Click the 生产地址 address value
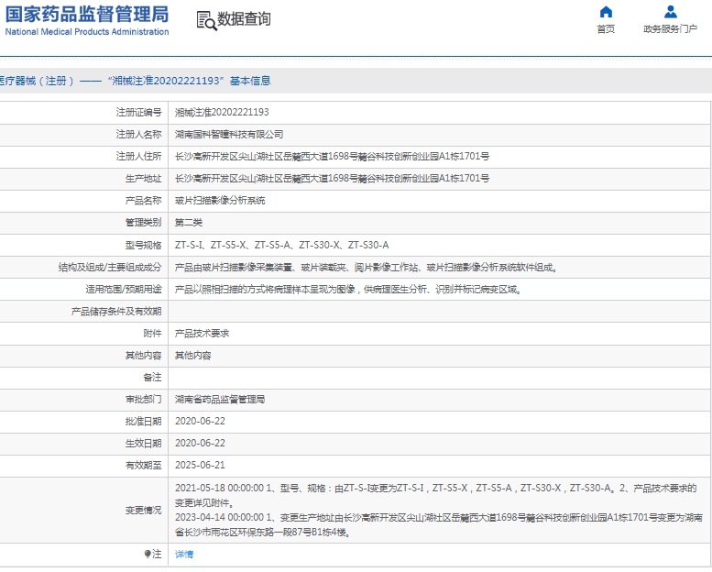The width and height of the screenshot is (712, 572). [333, 179]
